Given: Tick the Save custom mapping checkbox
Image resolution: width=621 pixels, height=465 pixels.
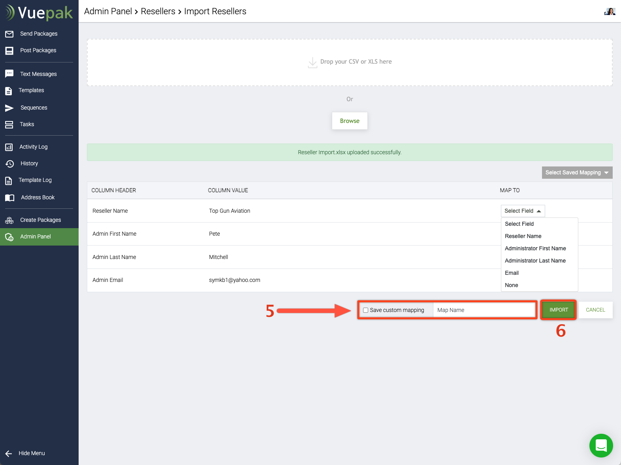Looking at the screenshot, I should point(365,310).
